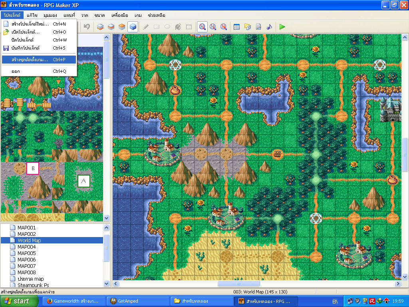This screenshot has width=409, height=307.
Task: Select the Events layer blue cube icon
Action: pyautogui.click(x=133, y=27)
